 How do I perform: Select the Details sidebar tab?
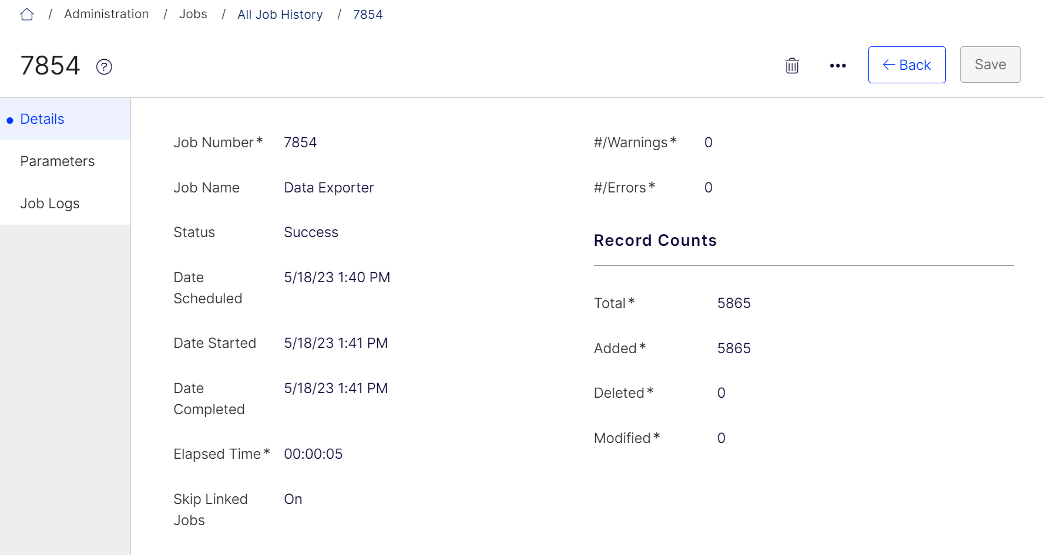click(65, 119)
